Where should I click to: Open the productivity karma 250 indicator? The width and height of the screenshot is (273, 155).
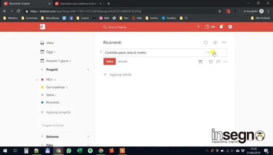click(x=210, y=27)
